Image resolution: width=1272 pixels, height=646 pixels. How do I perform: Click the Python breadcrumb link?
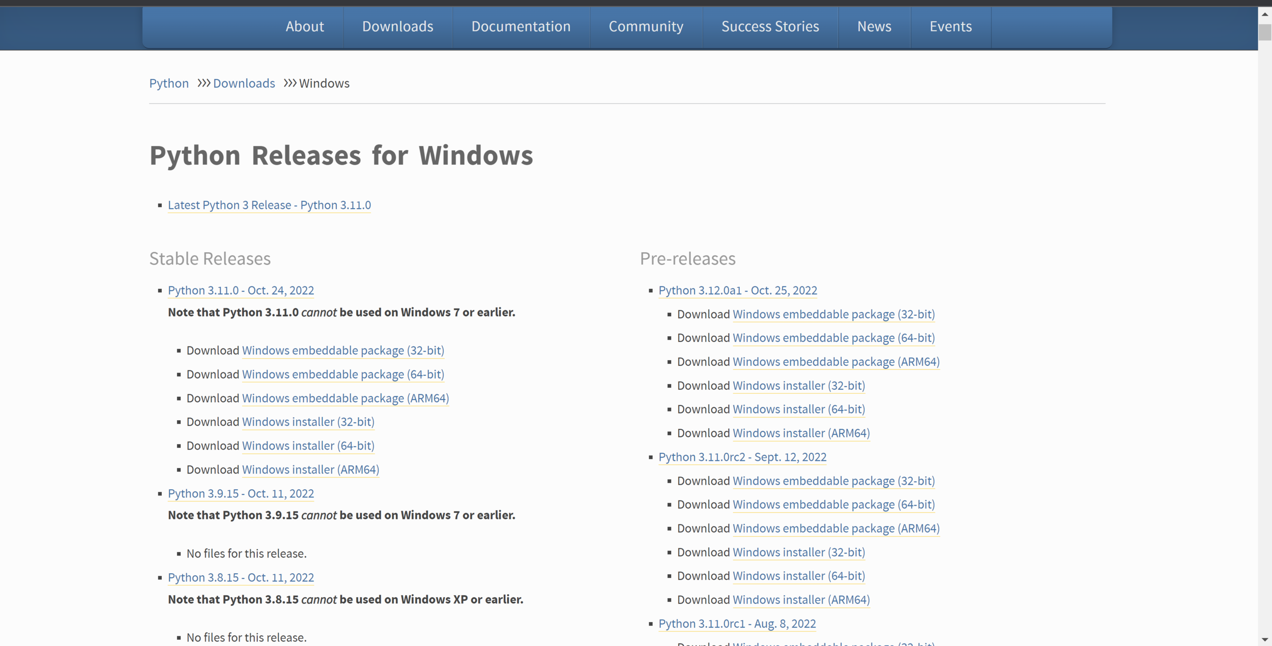(168, 83)
